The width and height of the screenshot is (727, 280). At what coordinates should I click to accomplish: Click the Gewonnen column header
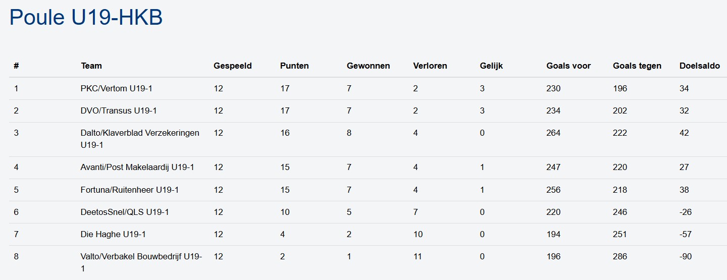(x=368, y=66)
